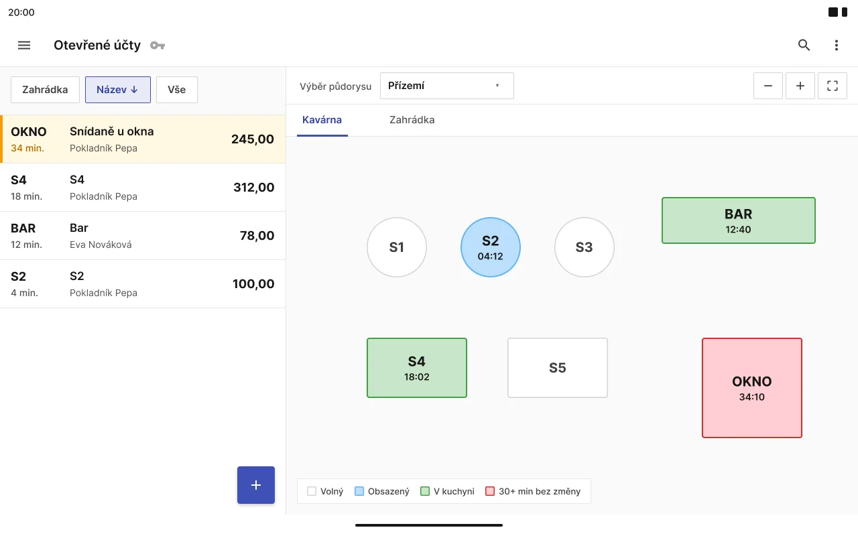This screenshot has height=536, width=858.
Task: Select the BAR table on the floor plan
Action: (739, 220)
